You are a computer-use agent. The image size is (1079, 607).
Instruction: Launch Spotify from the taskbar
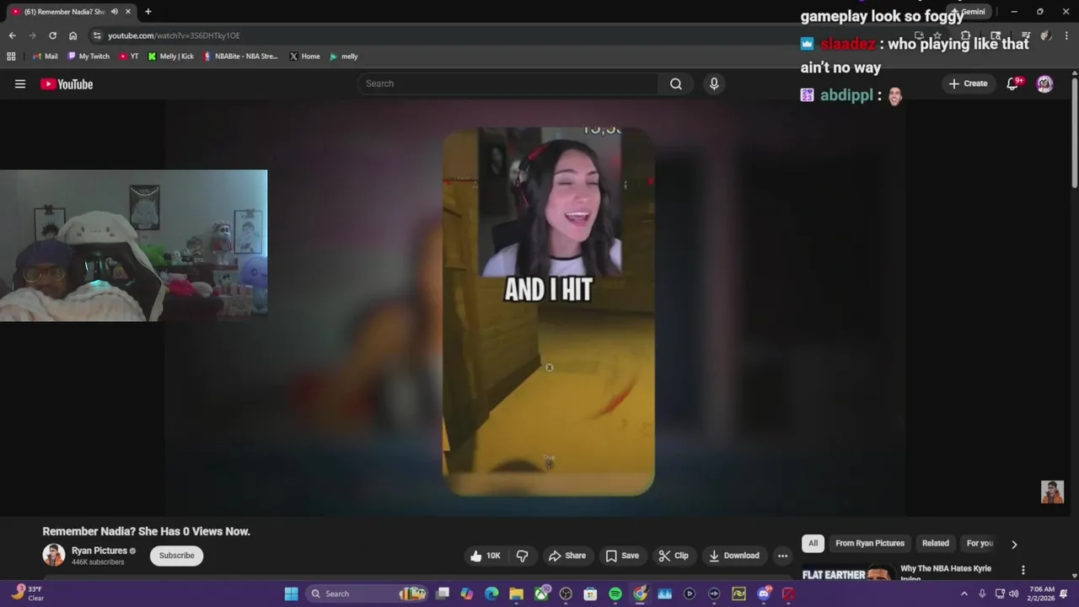(x=615, y=594)
